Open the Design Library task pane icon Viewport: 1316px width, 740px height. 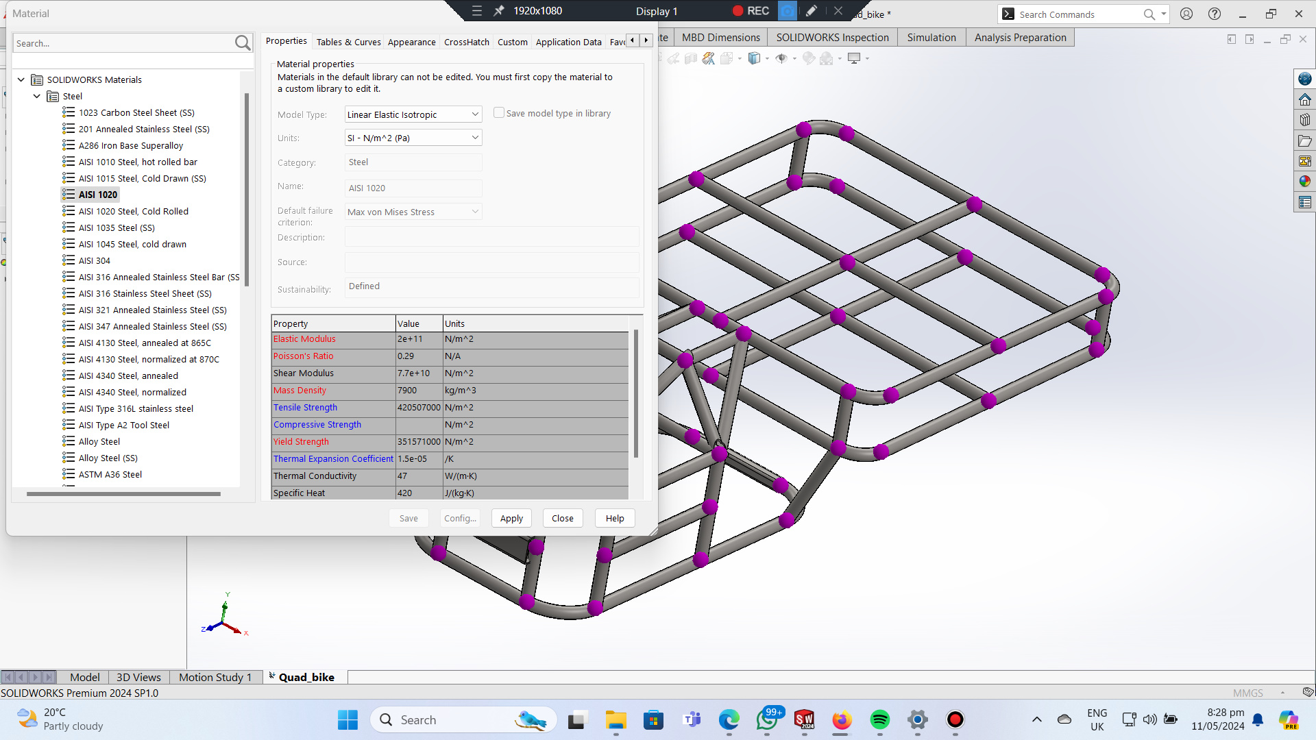click(x=1304, y=120)
